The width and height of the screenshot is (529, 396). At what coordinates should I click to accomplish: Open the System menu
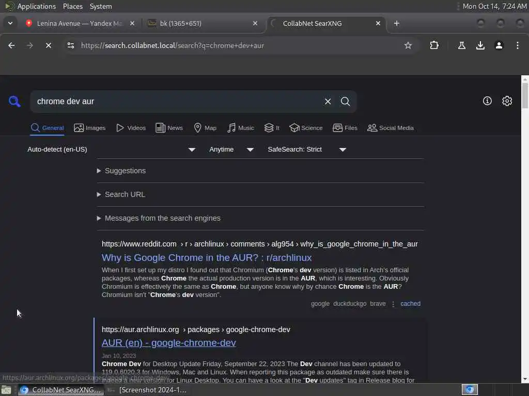pos(101,6)
